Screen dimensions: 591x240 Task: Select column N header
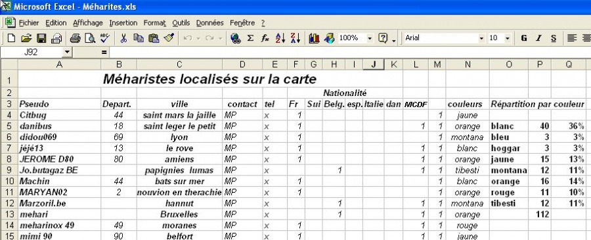468,64
